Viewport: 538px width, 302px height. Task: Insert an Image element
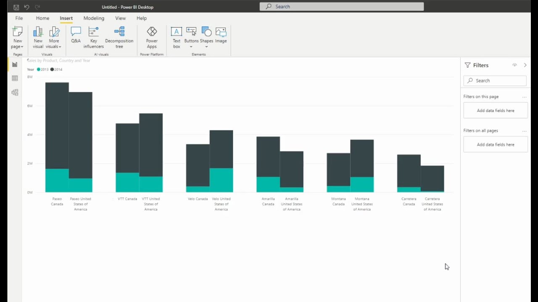[x=221, y=35]
